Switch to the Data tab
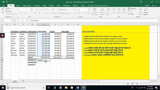Screen dimensions: 160x90 tap(44, 5)
